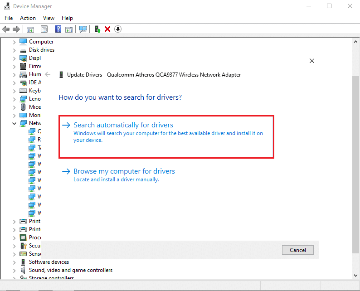
Task: Click the Show/Hide Console Tree icon
Action: (x=30, y=29)
